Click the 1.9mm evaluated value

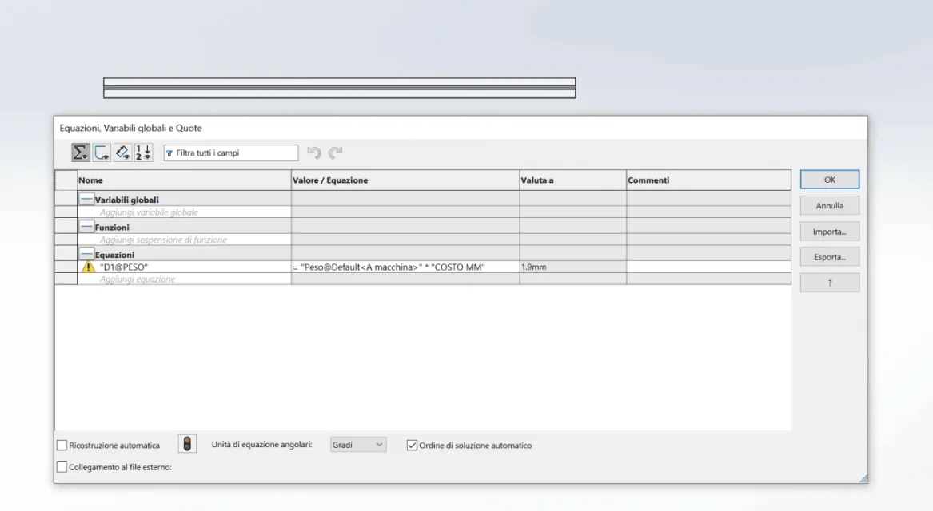pyautogui.click(x=534, y=267)
